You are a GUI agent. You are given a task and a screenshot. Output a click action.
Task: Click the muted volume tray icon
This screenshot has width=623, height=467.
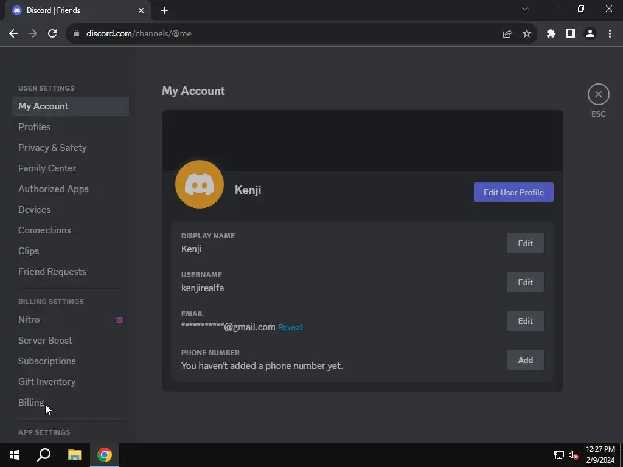click(x=573, y=455)
